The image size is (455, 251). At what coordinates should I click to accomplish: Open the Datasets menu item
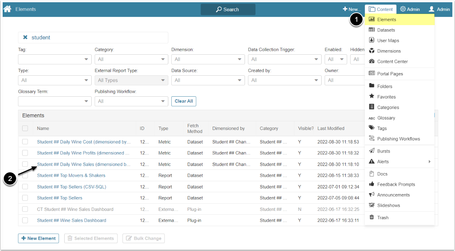pyautogui.click(x=386, y=30)
